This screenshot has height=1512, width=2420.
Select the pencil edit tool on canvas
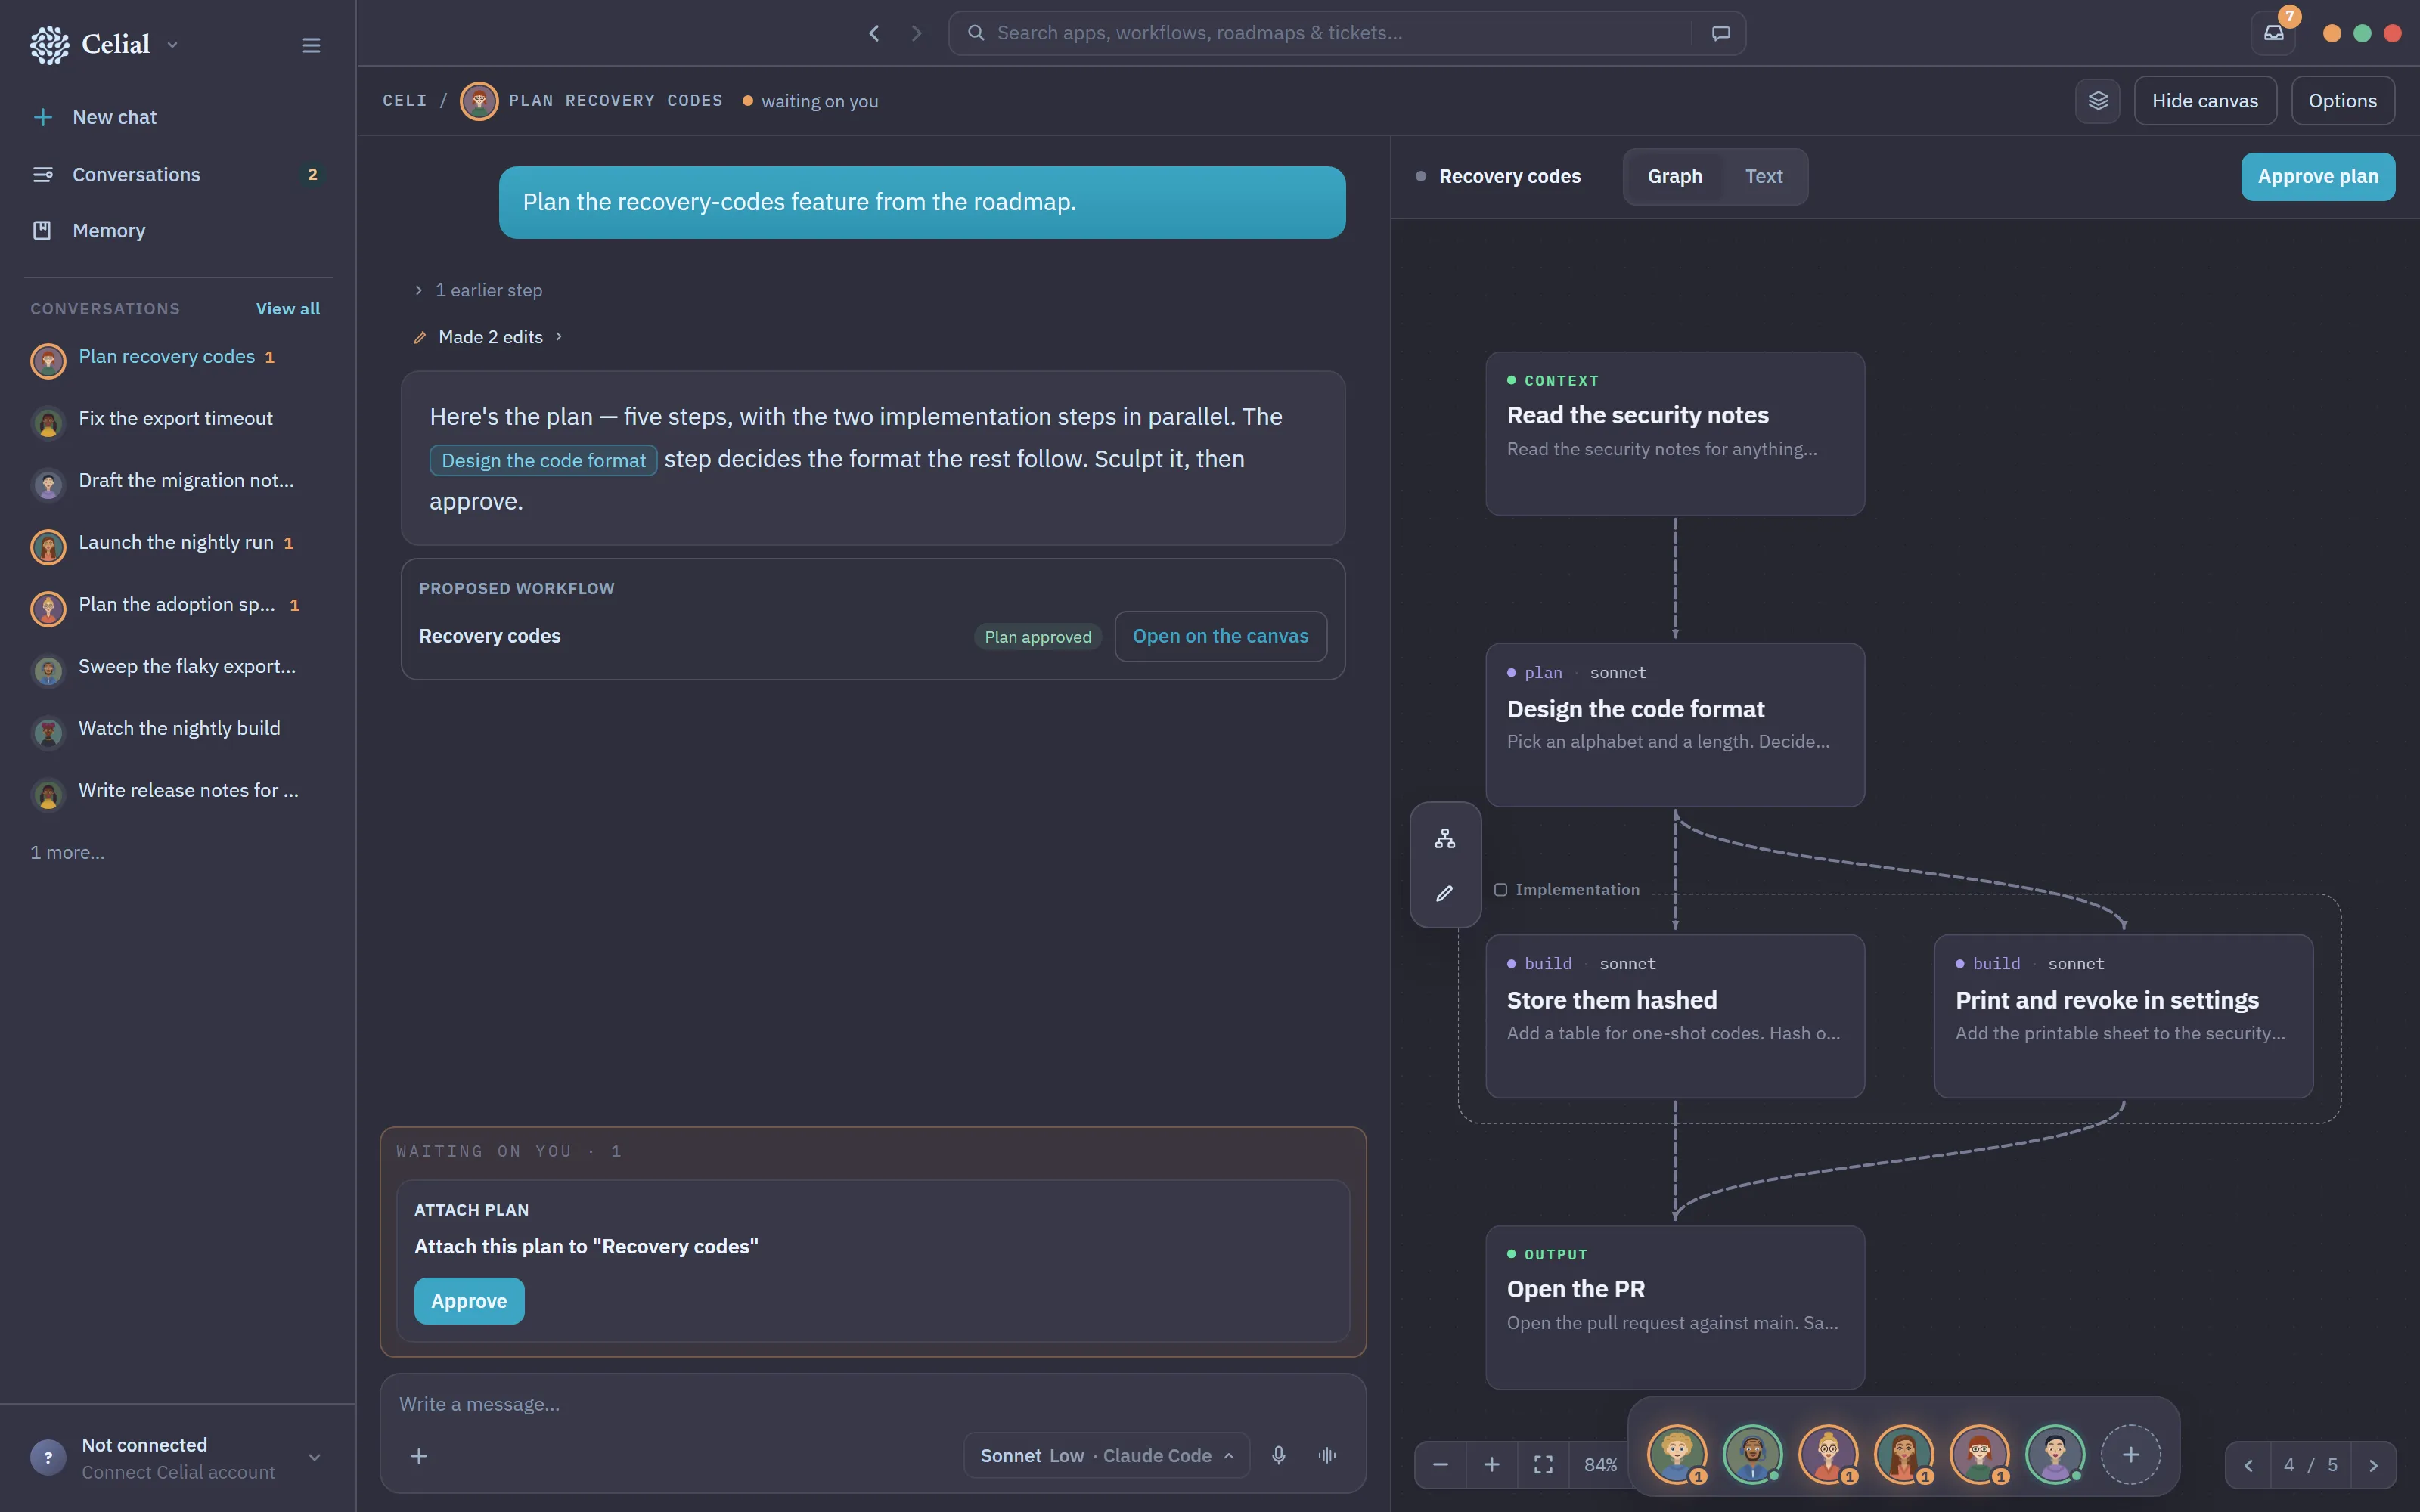click(1445, 893)
